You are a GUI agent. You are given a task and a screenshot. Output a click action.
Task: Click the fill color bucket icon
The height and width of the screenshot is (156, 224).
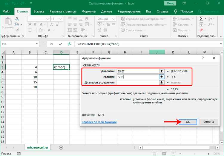pyautogui.click(x=41, y=30)
